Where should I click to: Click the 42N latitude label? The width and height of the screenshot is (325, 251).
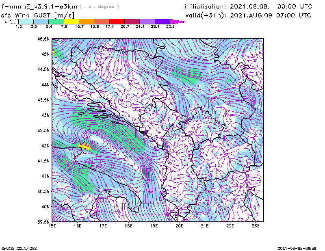[x=45, y=146]
